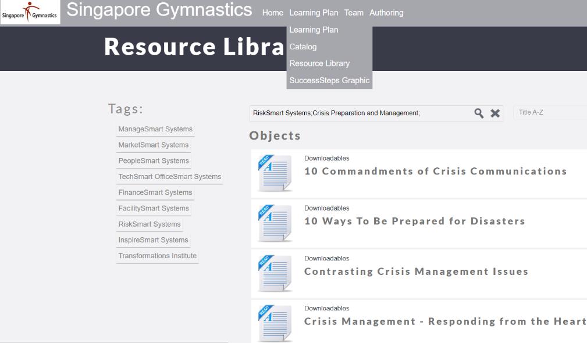587x343 pixels.
Task: Click the Singapore Gymnastics logo
Action: tap(30, 12)
